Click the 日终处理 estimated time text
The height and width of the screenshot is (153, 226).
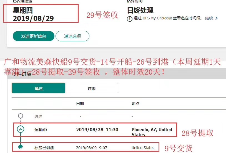point(140,11)
